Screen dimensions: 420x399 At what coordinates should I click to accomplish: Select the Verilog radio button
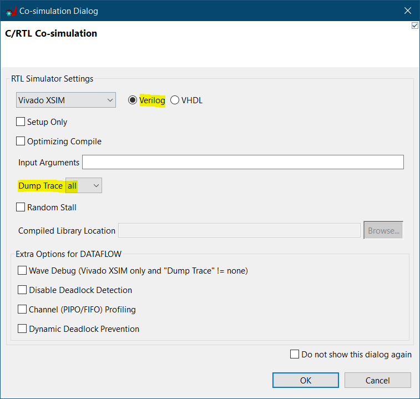tap(132, 100)
